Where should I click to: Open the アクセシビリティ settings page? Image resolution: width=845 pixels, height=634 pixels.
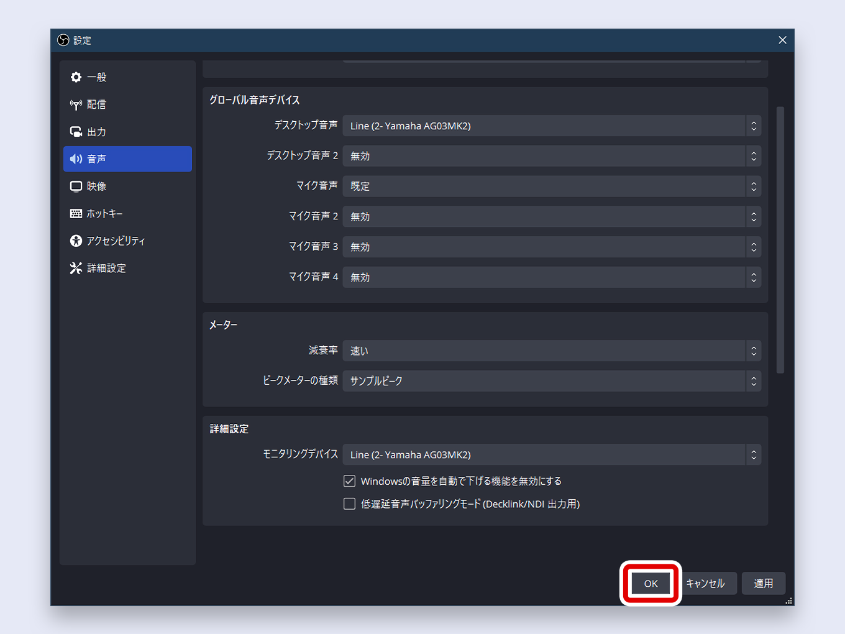tap(127, 241)
